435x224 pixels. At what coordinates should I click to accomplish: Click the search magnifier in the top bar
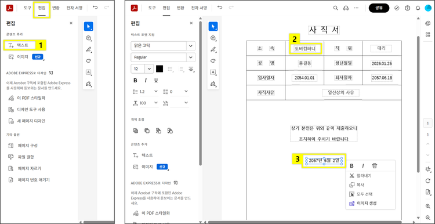(335, 8)
